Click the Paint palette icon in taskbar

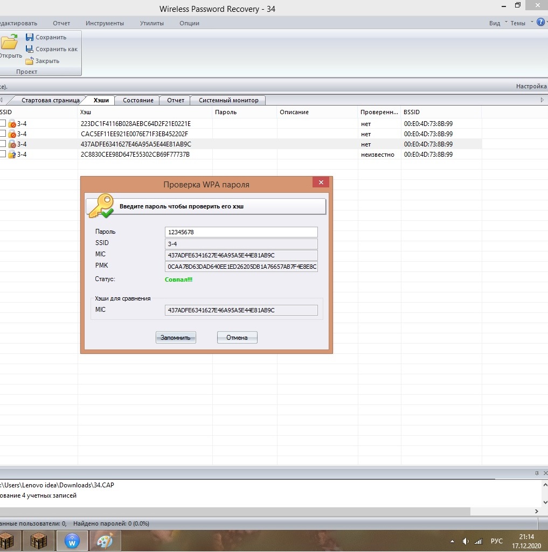pos(105,541)
